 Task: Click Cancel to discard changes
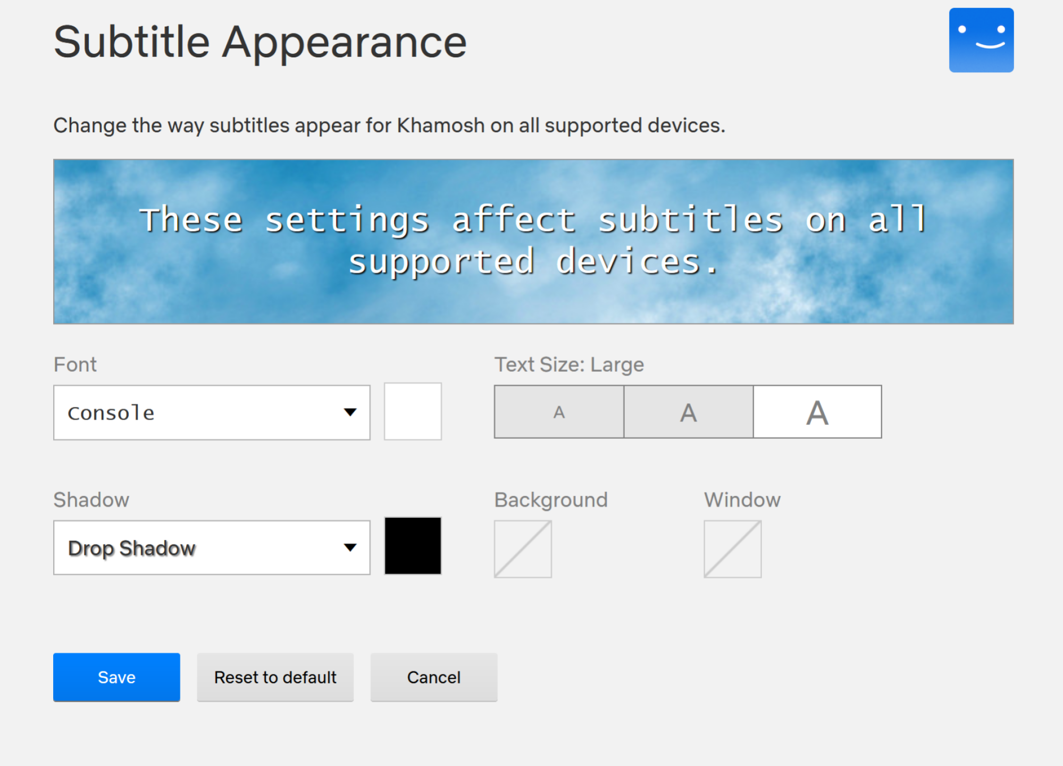click(x=433, y=678)
